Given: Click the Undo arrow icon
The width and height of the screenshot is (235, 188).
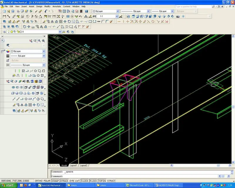Looking at the screenshot, I should click(46, 11).
